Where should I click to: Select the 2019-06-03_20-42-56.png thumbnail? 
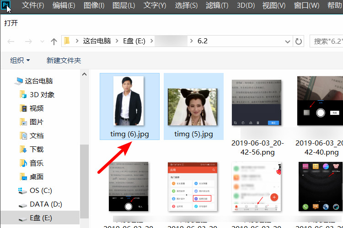coord(257,103)
